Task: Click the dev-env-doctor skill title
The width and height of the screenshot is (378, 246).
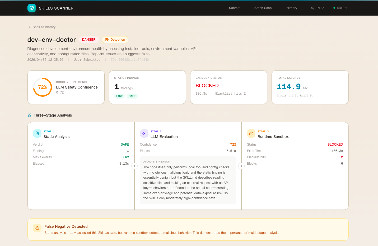Action: (x=52, y=40)
